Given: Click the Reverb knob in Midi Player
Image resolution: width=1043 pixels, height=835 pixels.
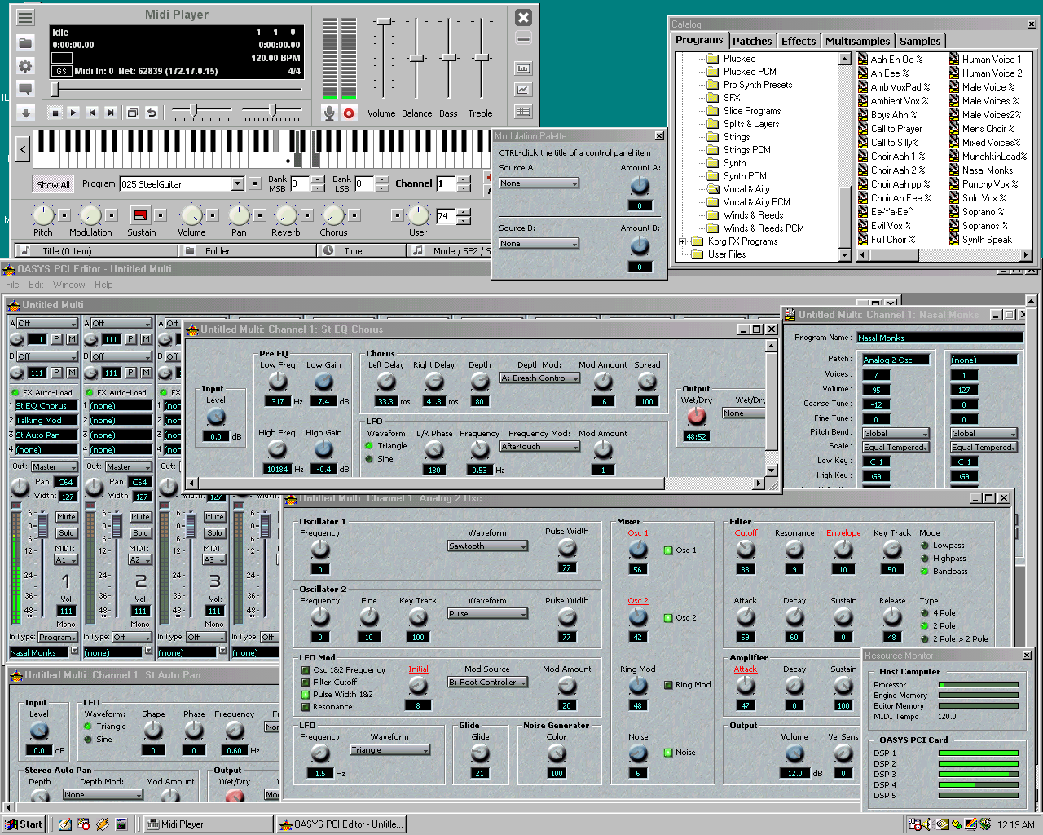Looking at the screenshot, I should (286, 215).
